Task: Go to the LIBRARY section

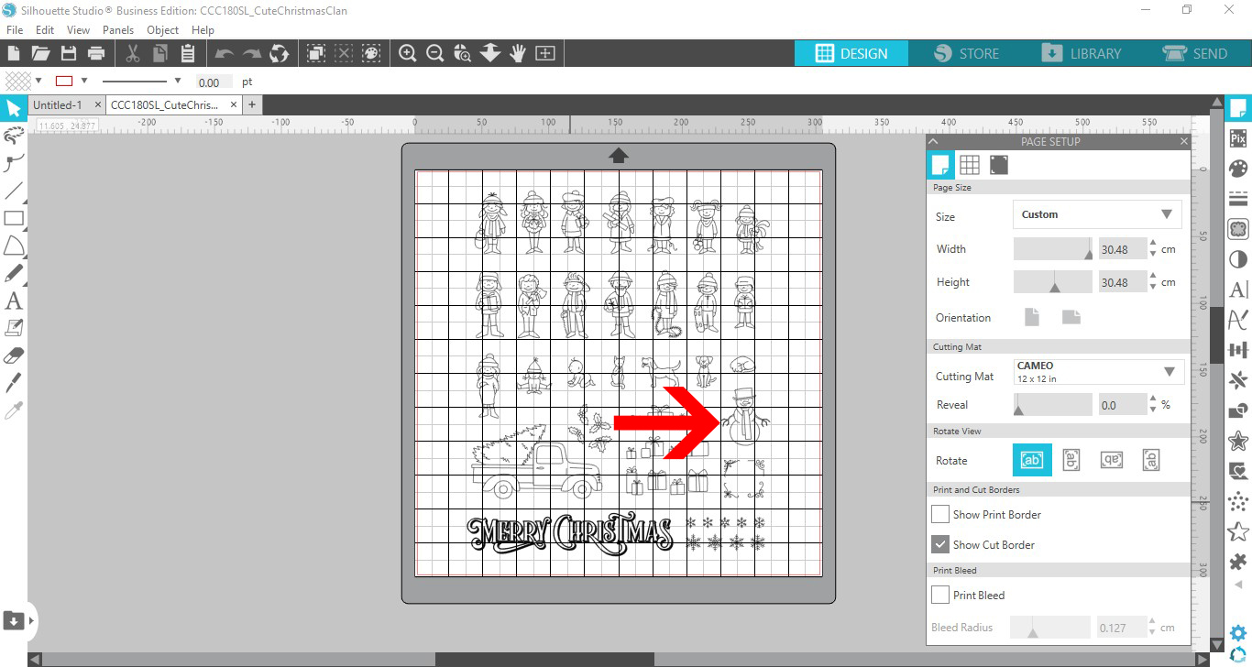Action: coord(1081,53)
